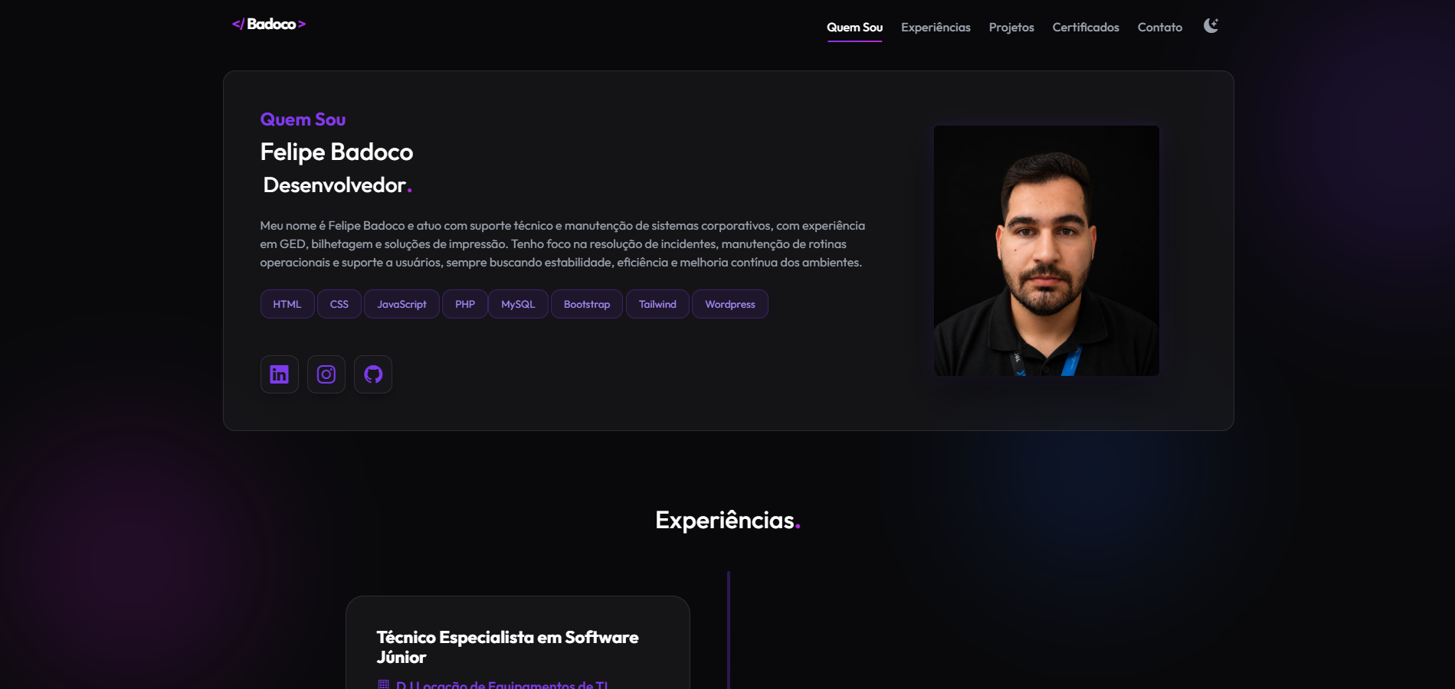Select the HTML skill tag
Image resolution: width=1455 pixels, height=689 pixels.
click(x=287, y=304)
